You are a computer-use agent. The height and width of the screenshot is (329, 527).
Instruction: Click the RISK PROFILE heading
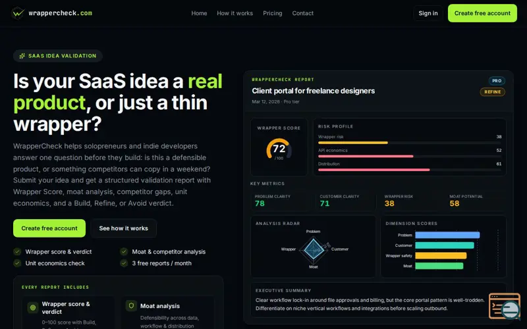[x=335, y=126]
